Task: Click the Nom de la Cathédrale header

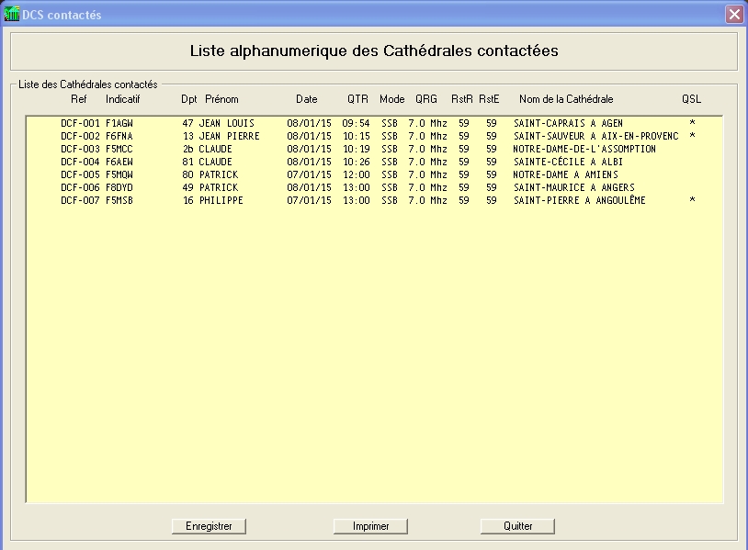Action: (x=566, y=99)
